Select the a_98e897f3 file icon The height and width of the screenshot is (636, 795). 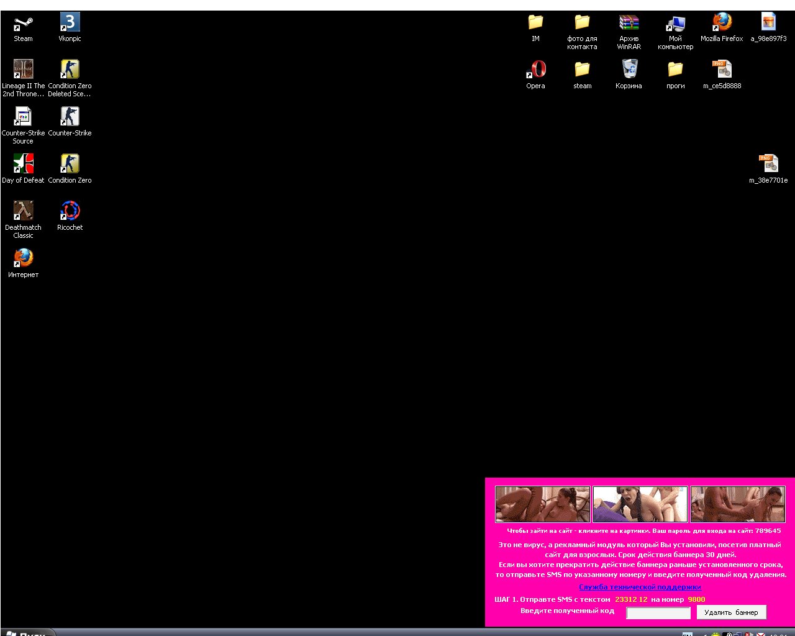point(768,28)
